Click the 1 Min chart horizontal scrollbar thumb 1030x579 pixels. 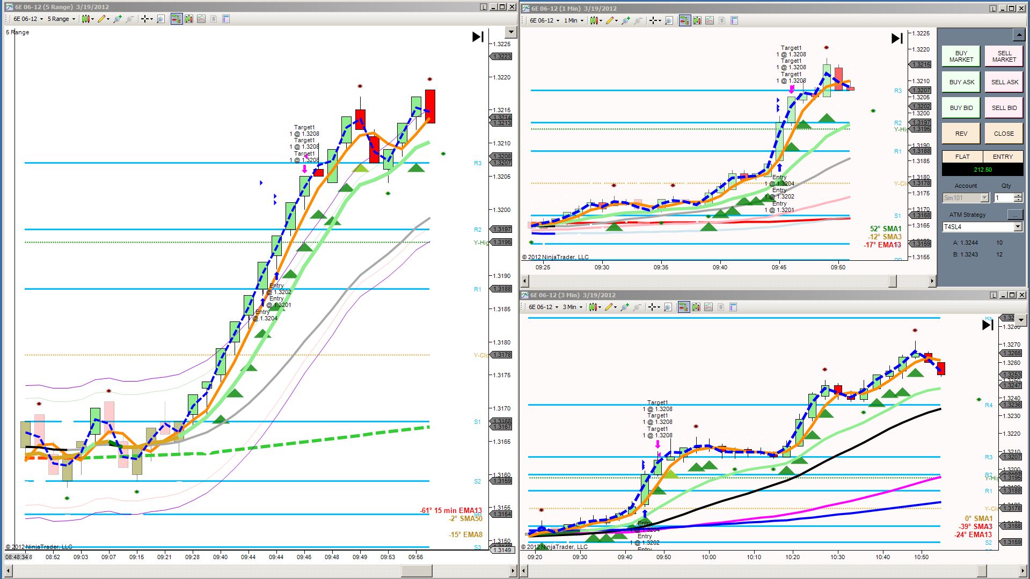(x=892, y=281)
